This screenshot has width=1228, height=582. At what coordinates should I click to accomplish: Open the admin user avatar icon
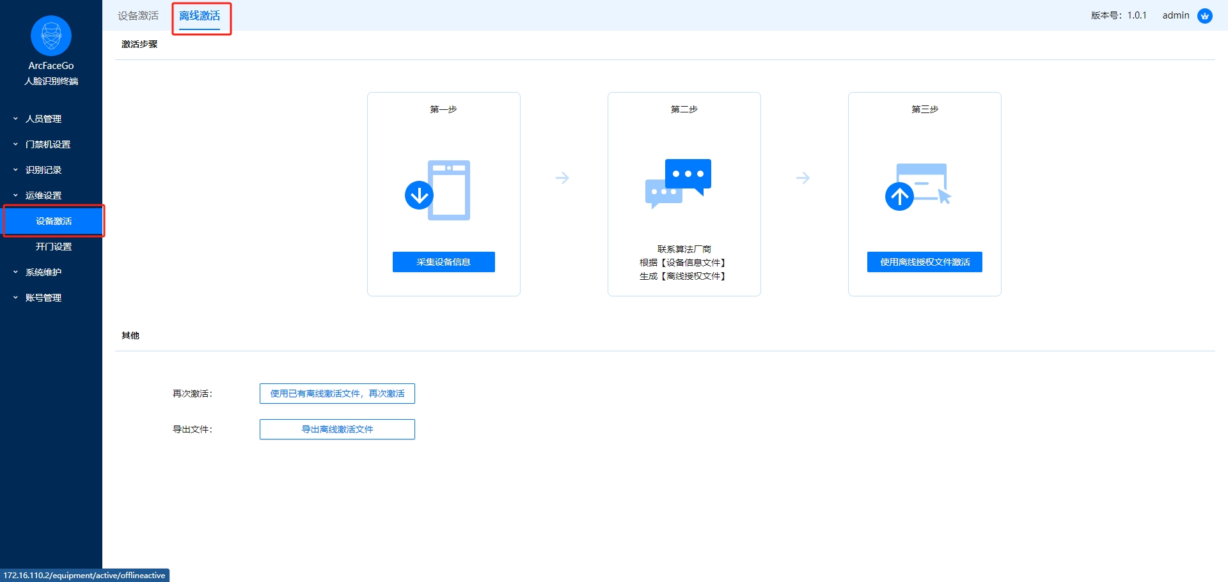click(x=1205, y=15)
